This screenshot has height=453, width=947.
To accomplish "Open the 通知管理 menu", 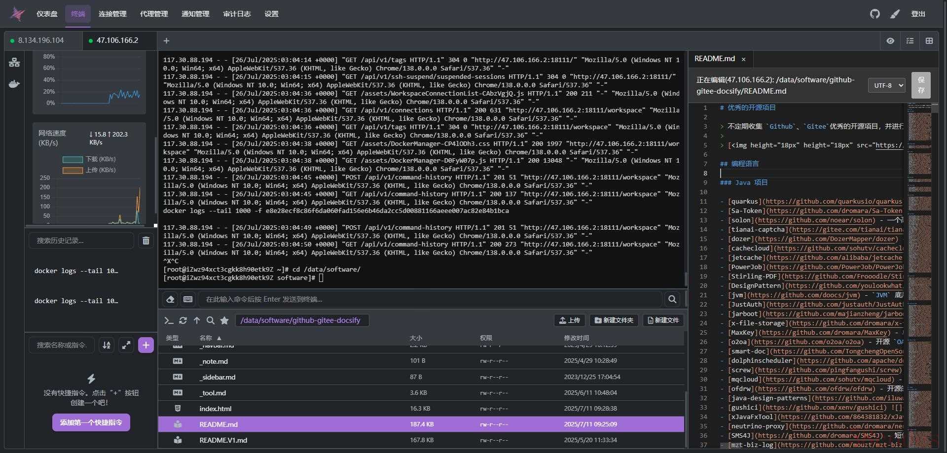I will tap(195, 14).
